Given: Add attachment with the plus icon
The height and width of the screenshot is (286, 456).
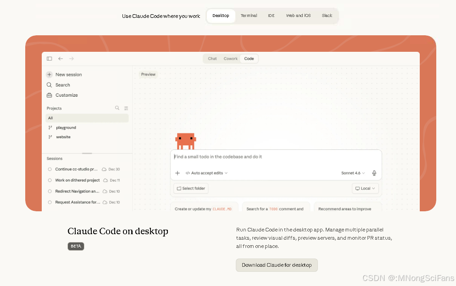Looking at the screenshot, I should (178, 173).
